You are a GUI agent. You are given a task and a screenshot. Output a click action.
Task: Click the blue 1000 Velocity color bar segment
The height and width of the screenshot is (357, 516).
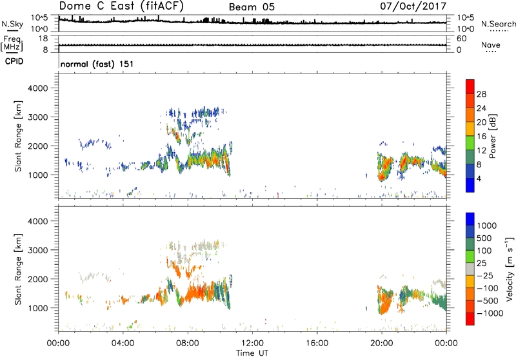470,219
